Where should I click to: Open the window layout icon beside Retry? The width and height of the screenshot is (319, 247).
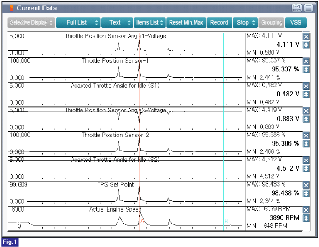[x=309, y=8]
